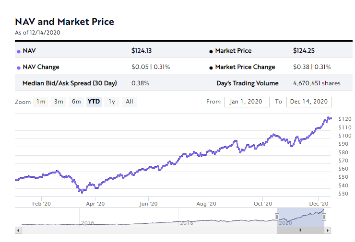
Task: Click the left navigator range handle
Action: [277, 217]
